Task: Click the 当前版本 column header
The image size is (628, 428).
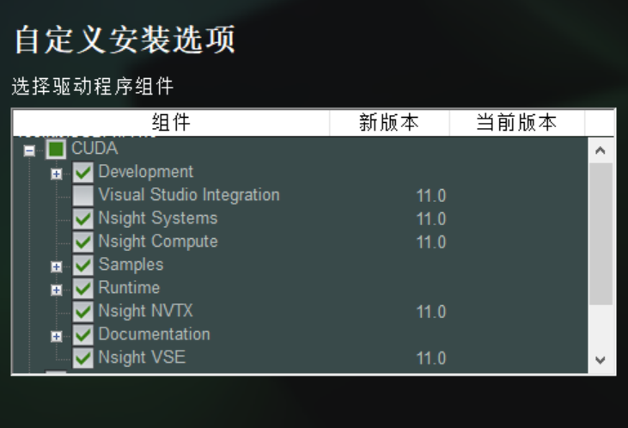Action: [516, 122]
